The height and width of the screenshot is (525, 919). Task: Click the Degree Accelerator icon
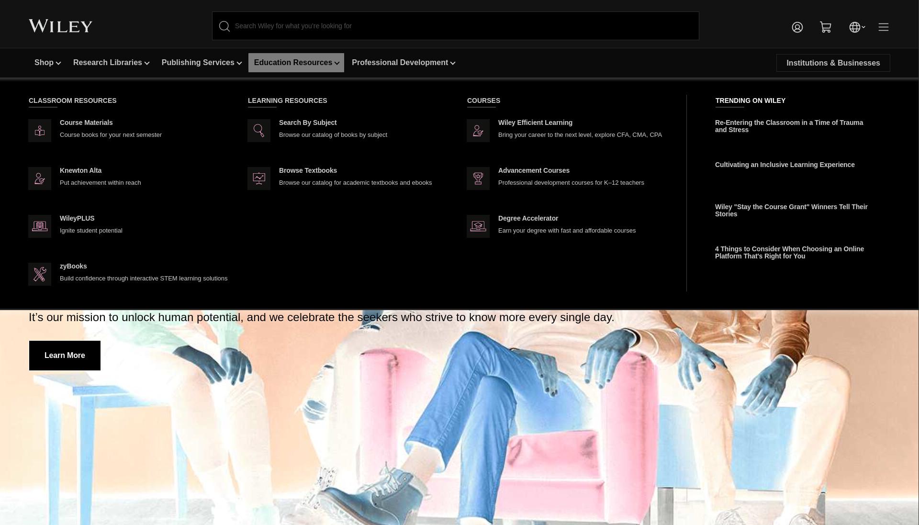point(478,226)
